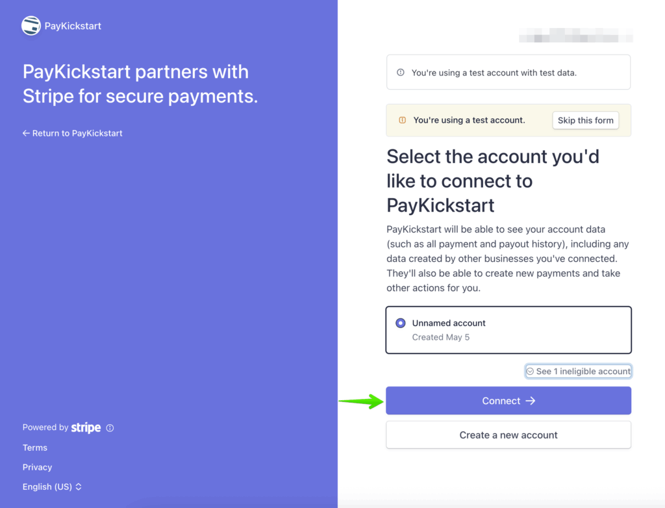Open the Privacy link

click(38, 467)
